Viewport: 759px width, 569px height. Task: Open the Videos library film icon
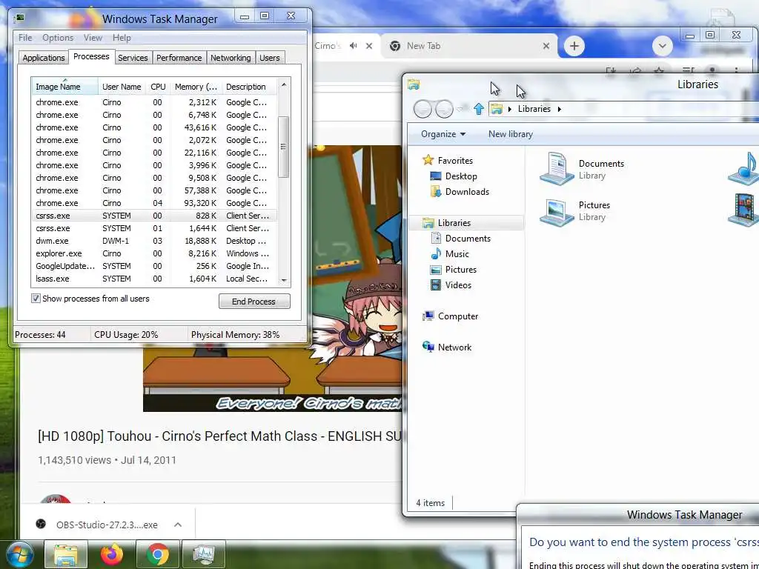pyautogui.click(x=744, y=210)
